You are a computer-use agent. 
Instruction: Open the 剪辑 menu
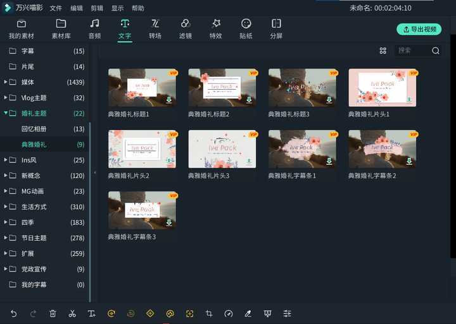(x=97, y=8)
